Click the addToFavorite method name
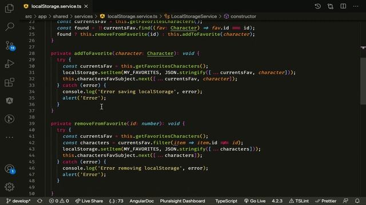This screenshot has width=366, height=205. pyautogui.click(x=93, y=53)
